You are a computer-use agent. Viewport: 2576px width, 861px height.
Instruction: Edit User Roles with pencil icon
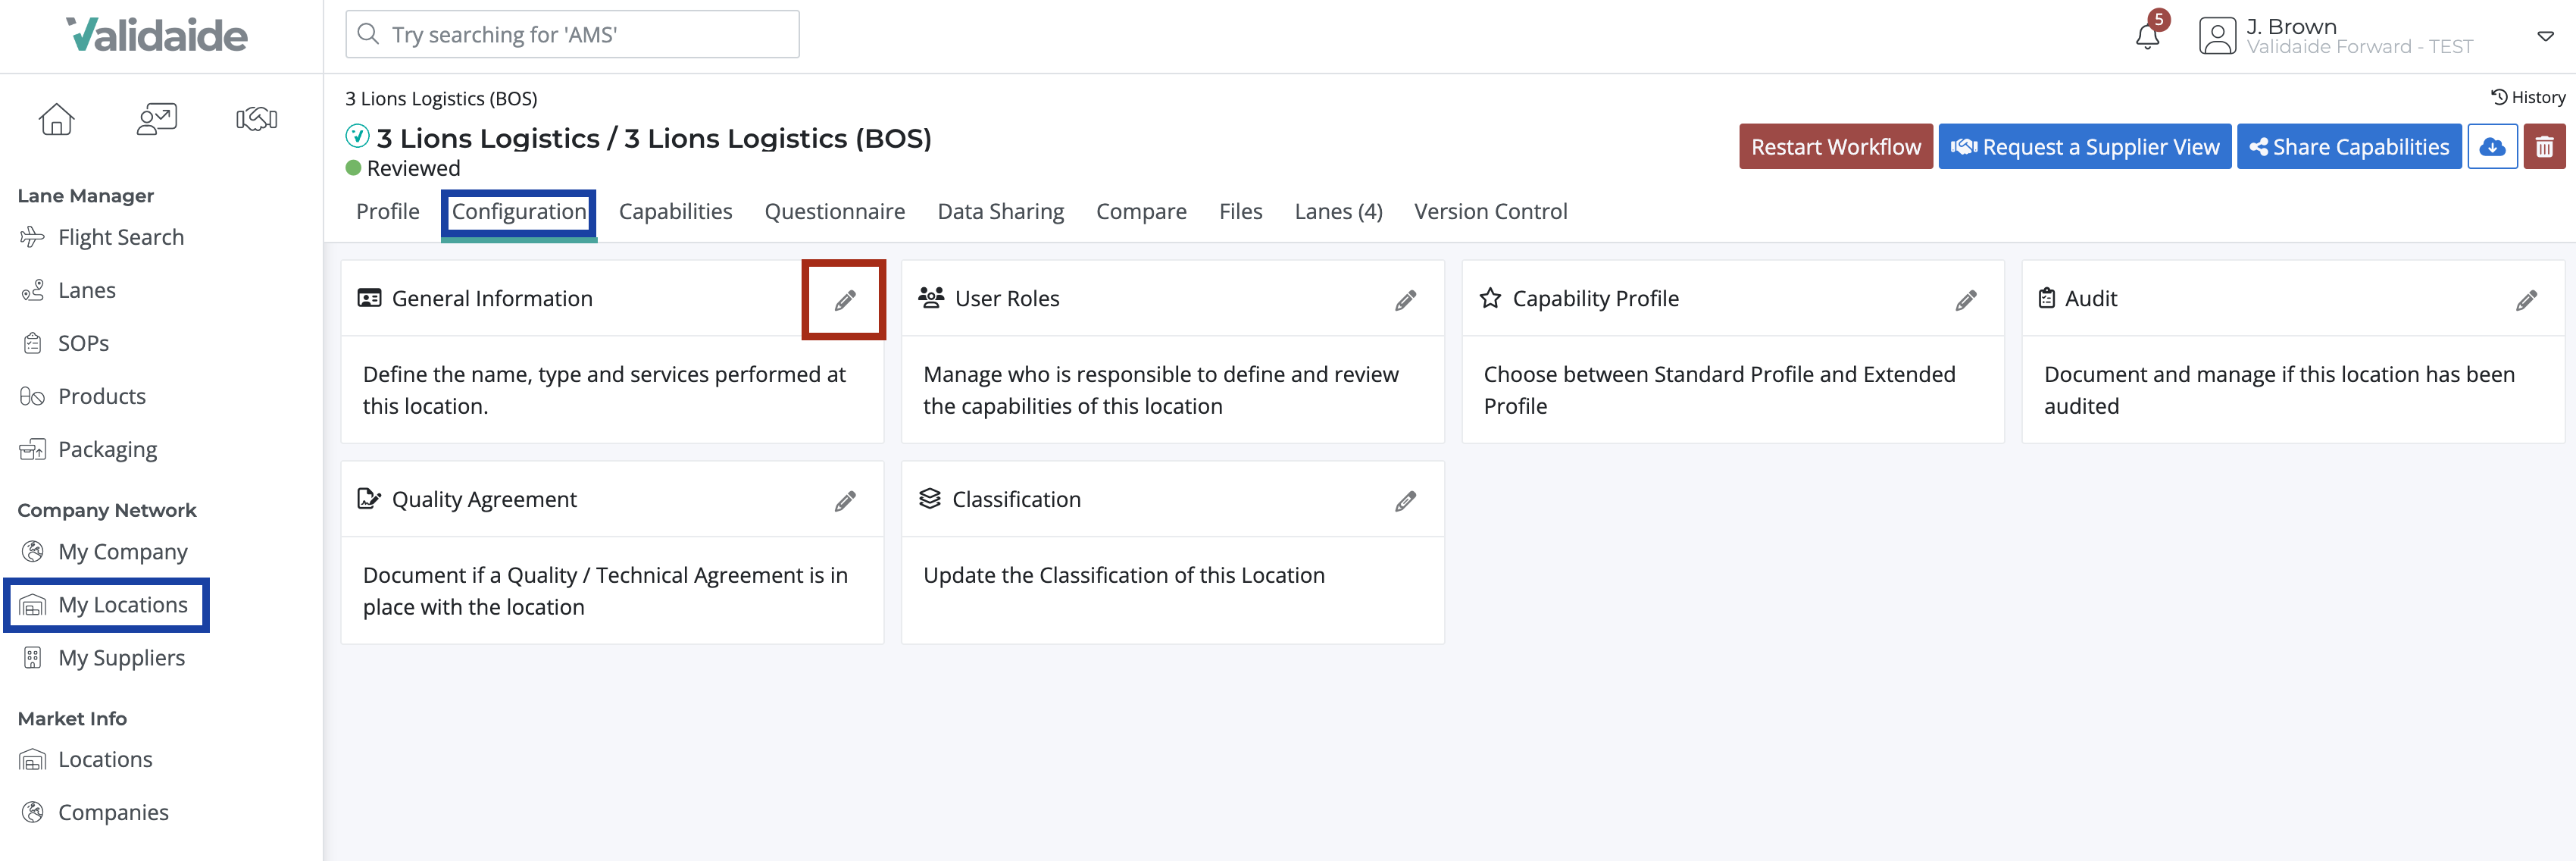(x=1405, y=300)
